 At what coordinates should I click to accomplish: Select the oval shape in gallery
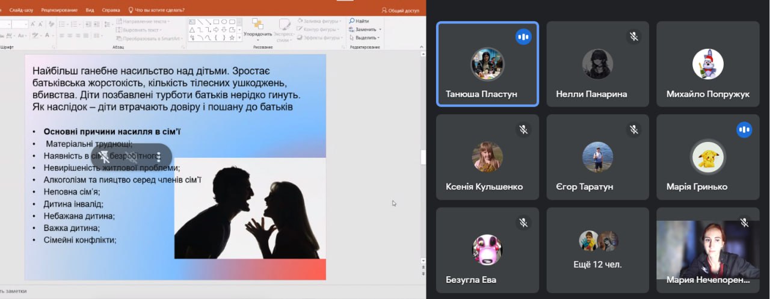tap(223, 21)
